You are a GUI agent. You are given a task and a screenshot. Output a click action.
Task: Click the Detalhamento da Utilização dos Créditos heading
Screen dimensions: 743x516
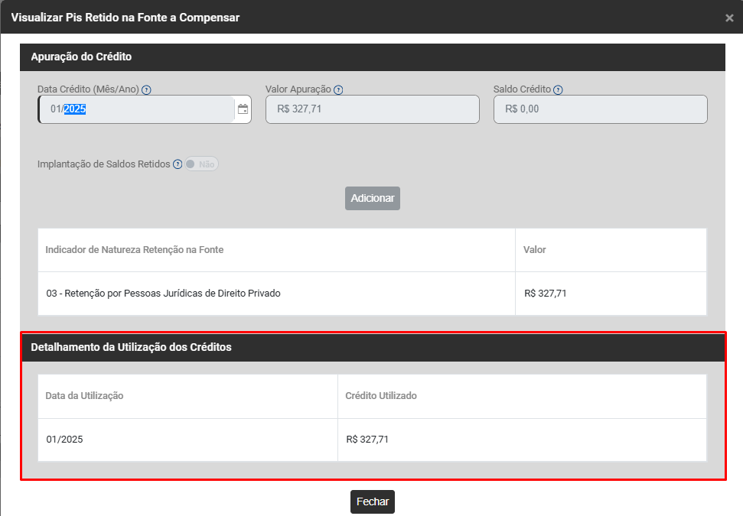(x=131, y=347)
